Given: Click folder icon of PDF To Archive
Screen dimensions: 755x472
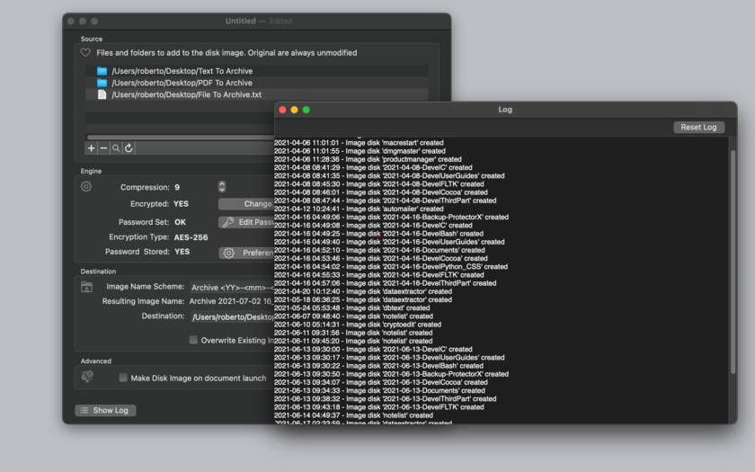Looking at the screenshot, I should (102, 83).
